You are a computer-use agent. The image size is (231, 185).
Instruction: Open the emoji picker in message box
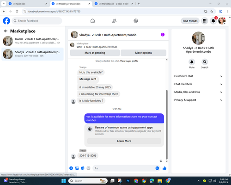pos(157,168)
